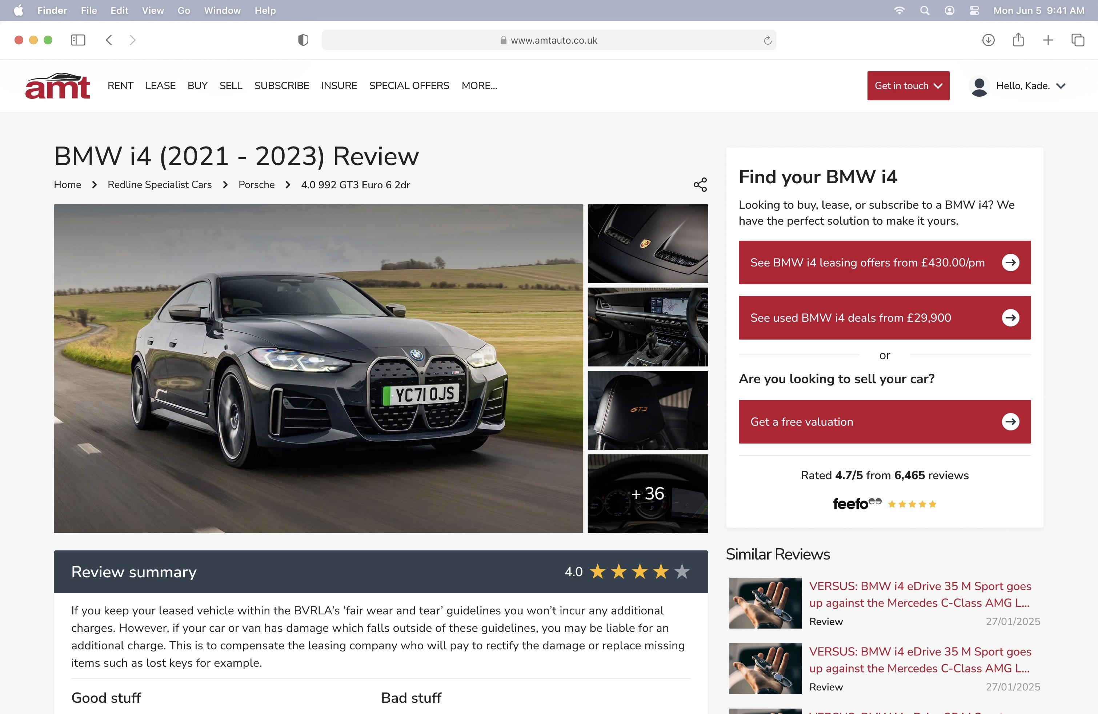Click the Review summary heading

tap(134, 571)
